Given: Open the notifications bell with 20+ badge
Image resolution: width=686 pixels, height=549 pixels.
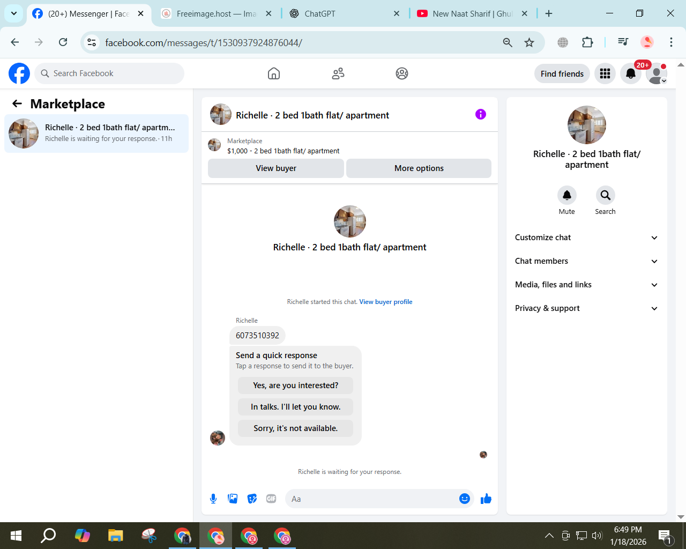Looking at the screenshot, I should click(631, 73).
